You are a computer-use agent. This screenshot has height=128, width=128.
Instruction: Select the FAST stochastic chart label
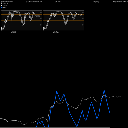point(14,32)
